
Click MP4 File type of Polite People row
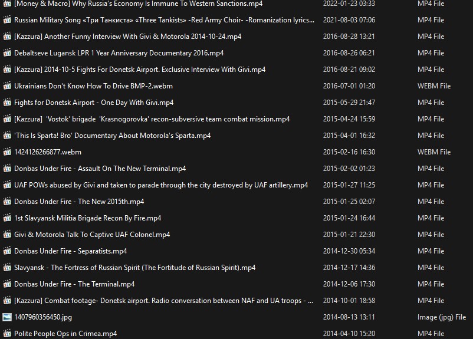(431, 334)
